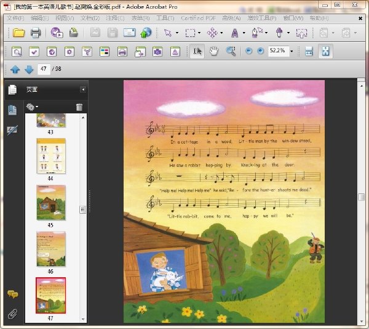Zoom in with the plus button
369x329 pixels.
[x=260, y=51]
